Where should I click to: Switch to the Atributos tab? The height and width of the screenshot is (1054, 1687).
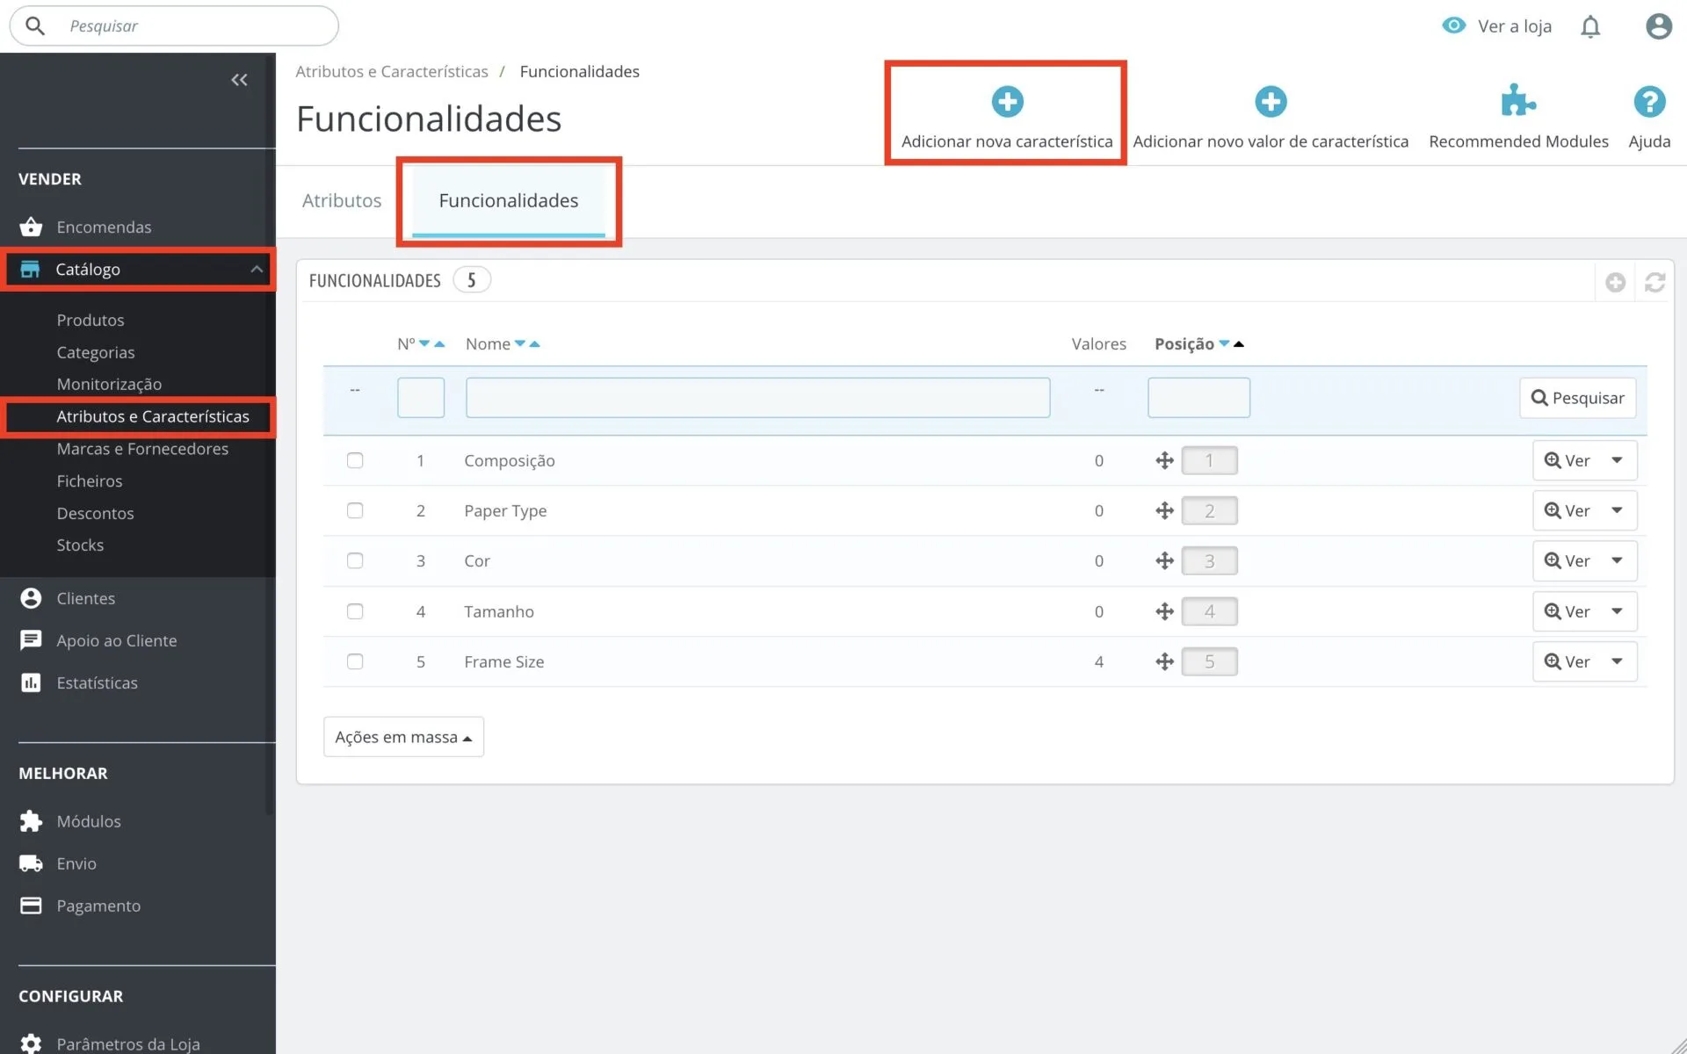tap(342, 200)
